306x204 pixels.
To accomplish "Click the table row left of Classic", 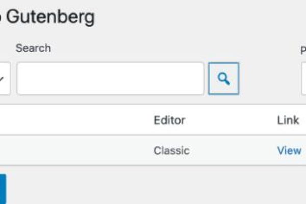I will [x=76, y=150].
